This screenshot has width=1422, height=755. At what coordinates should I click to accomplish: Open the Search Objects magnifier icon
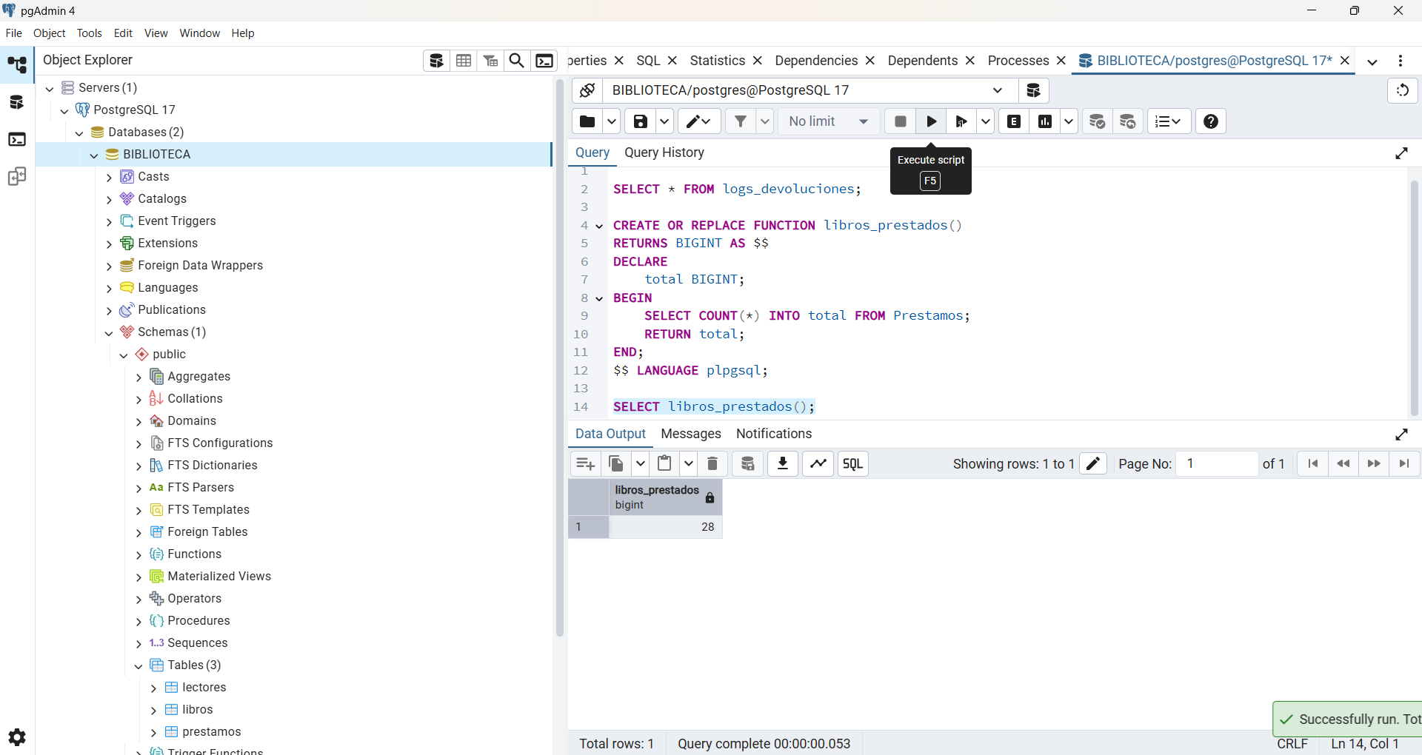click(517, 61)
